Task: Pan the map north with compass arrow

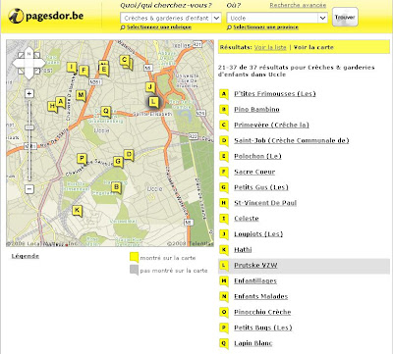Action: pos(28,54)
